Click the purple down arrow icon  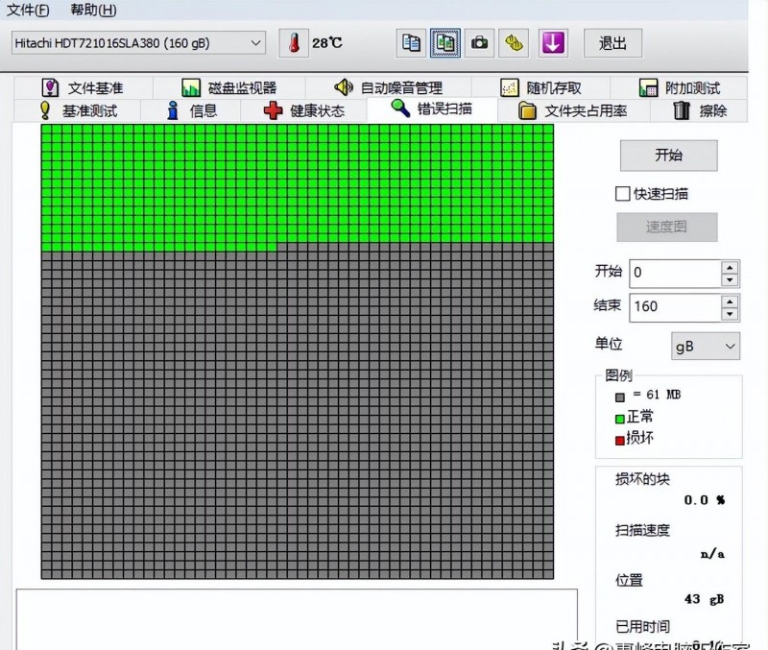point(553,43)
